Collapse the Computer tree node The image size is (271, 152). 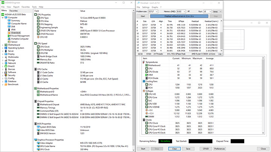3,17
